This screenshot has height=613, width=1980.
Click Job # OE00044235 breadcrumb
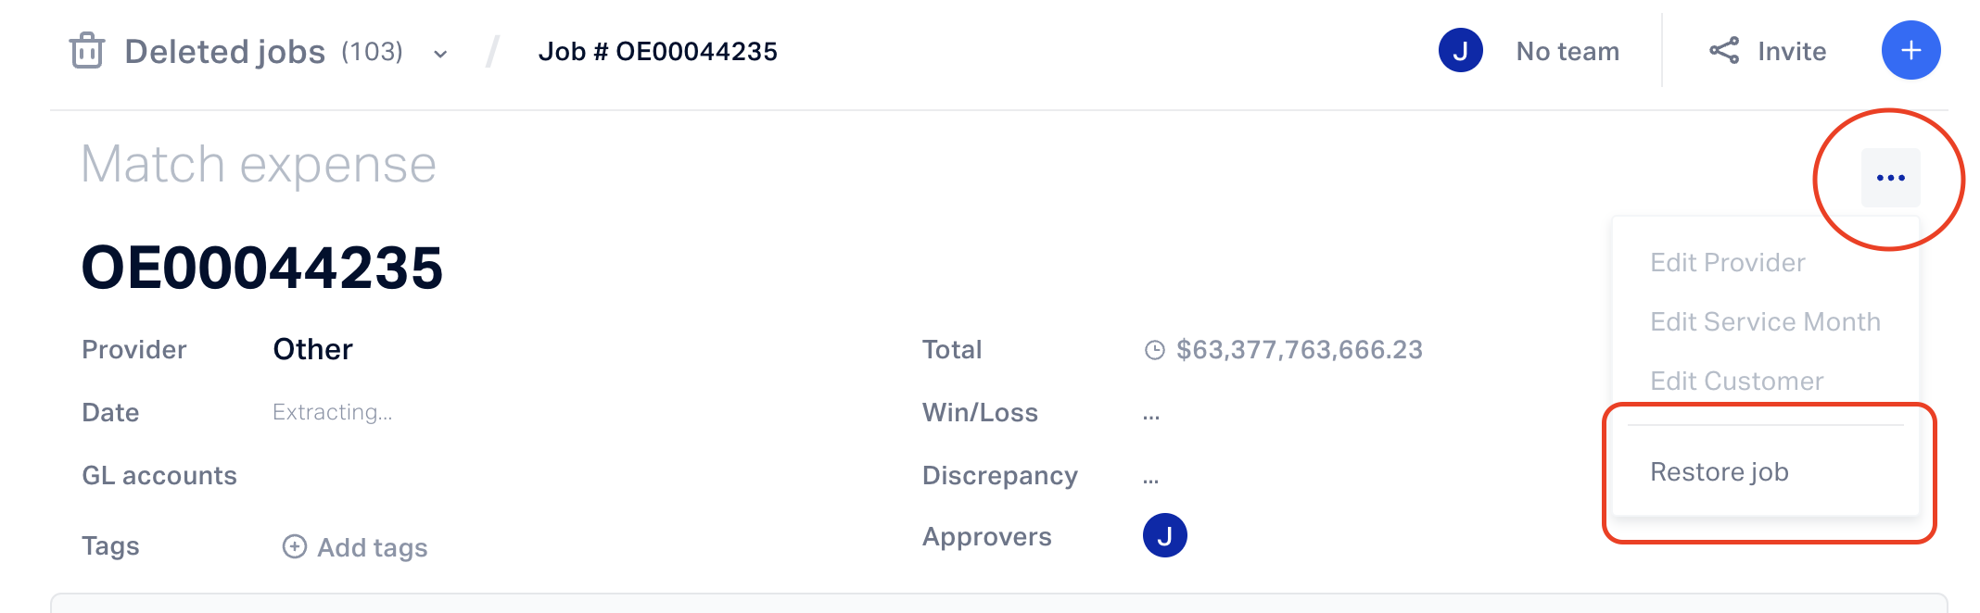click(657, 52)
